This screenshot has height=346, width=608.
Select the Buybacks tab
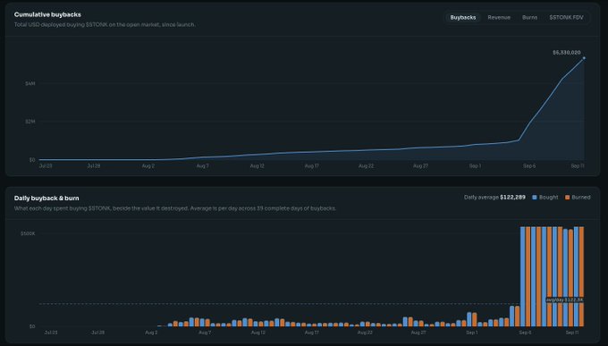[x=462, y=18]
